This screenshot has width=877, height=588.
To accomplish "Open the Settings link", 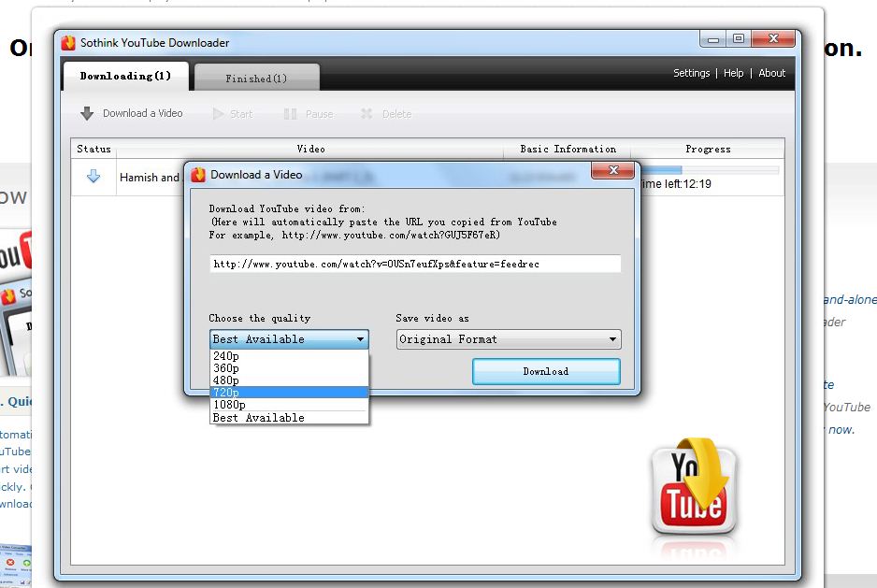I will coord(691,73).
